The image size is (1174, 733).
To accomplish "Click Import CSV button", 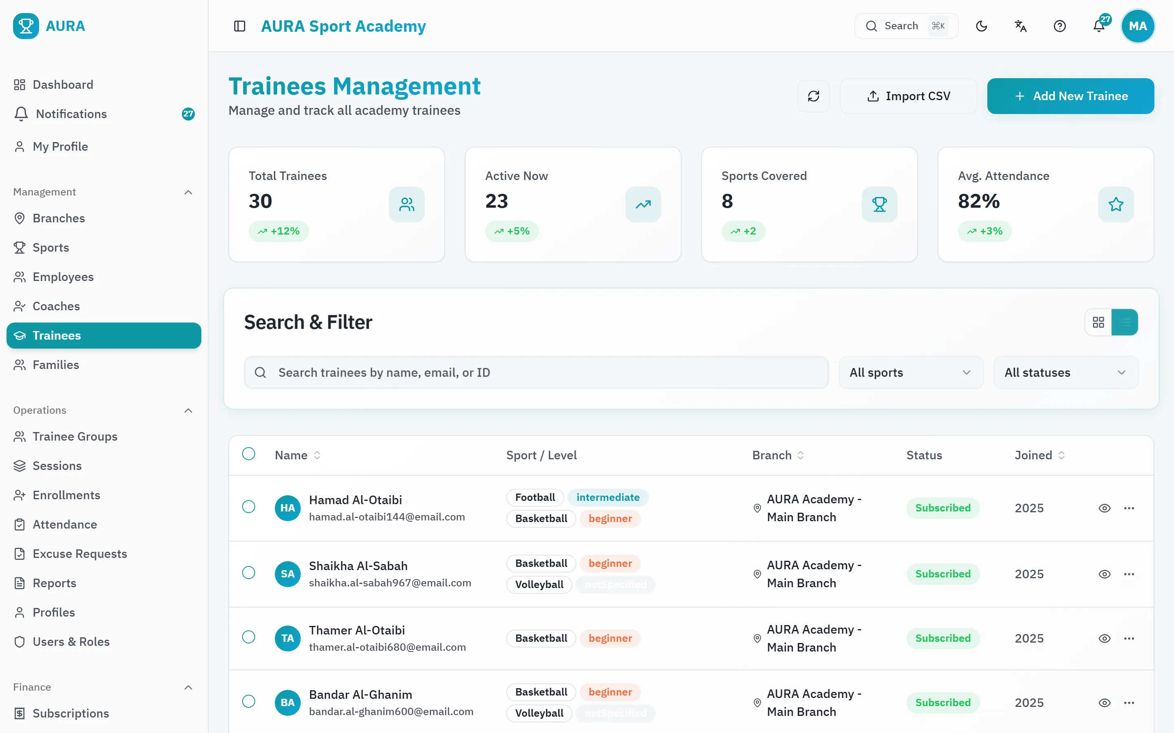I will tap(908, 96).
